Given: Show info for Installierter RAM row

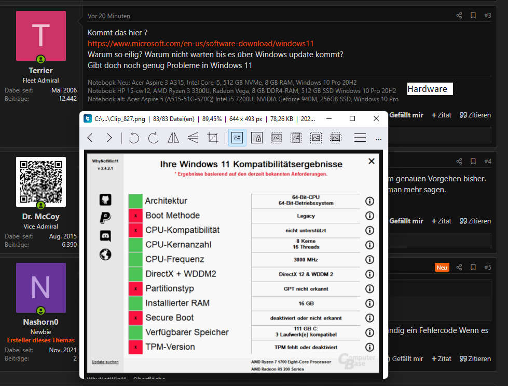Looking at the screenshot, I should coord(369,303).
